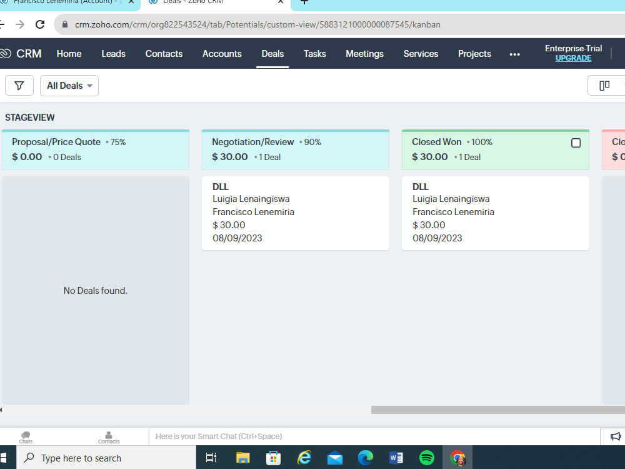Open the DLL deal in Negotiation/Review
Viewport: 625px width, 469px height.
[221, 186]
